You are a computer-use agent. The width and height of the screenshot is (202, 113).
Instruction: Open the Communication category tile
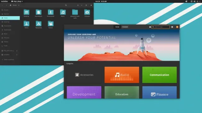tap(159, 75)
